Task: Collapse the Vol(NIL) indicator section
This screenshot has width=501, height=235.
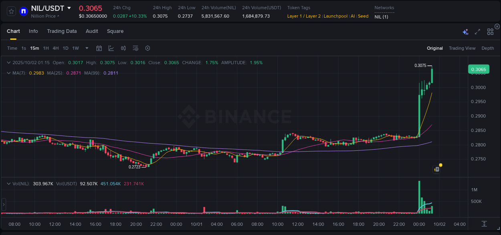Action: click(x=9, y=182)
